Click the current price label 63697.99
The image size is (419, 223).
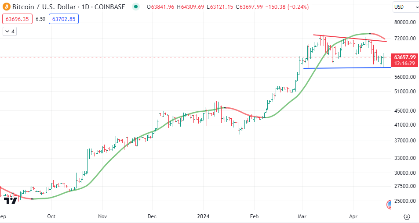[x=404, y=57]
